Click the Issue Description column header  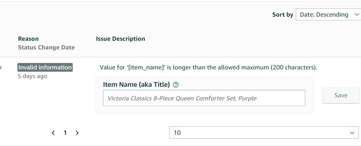coord(120,39)
